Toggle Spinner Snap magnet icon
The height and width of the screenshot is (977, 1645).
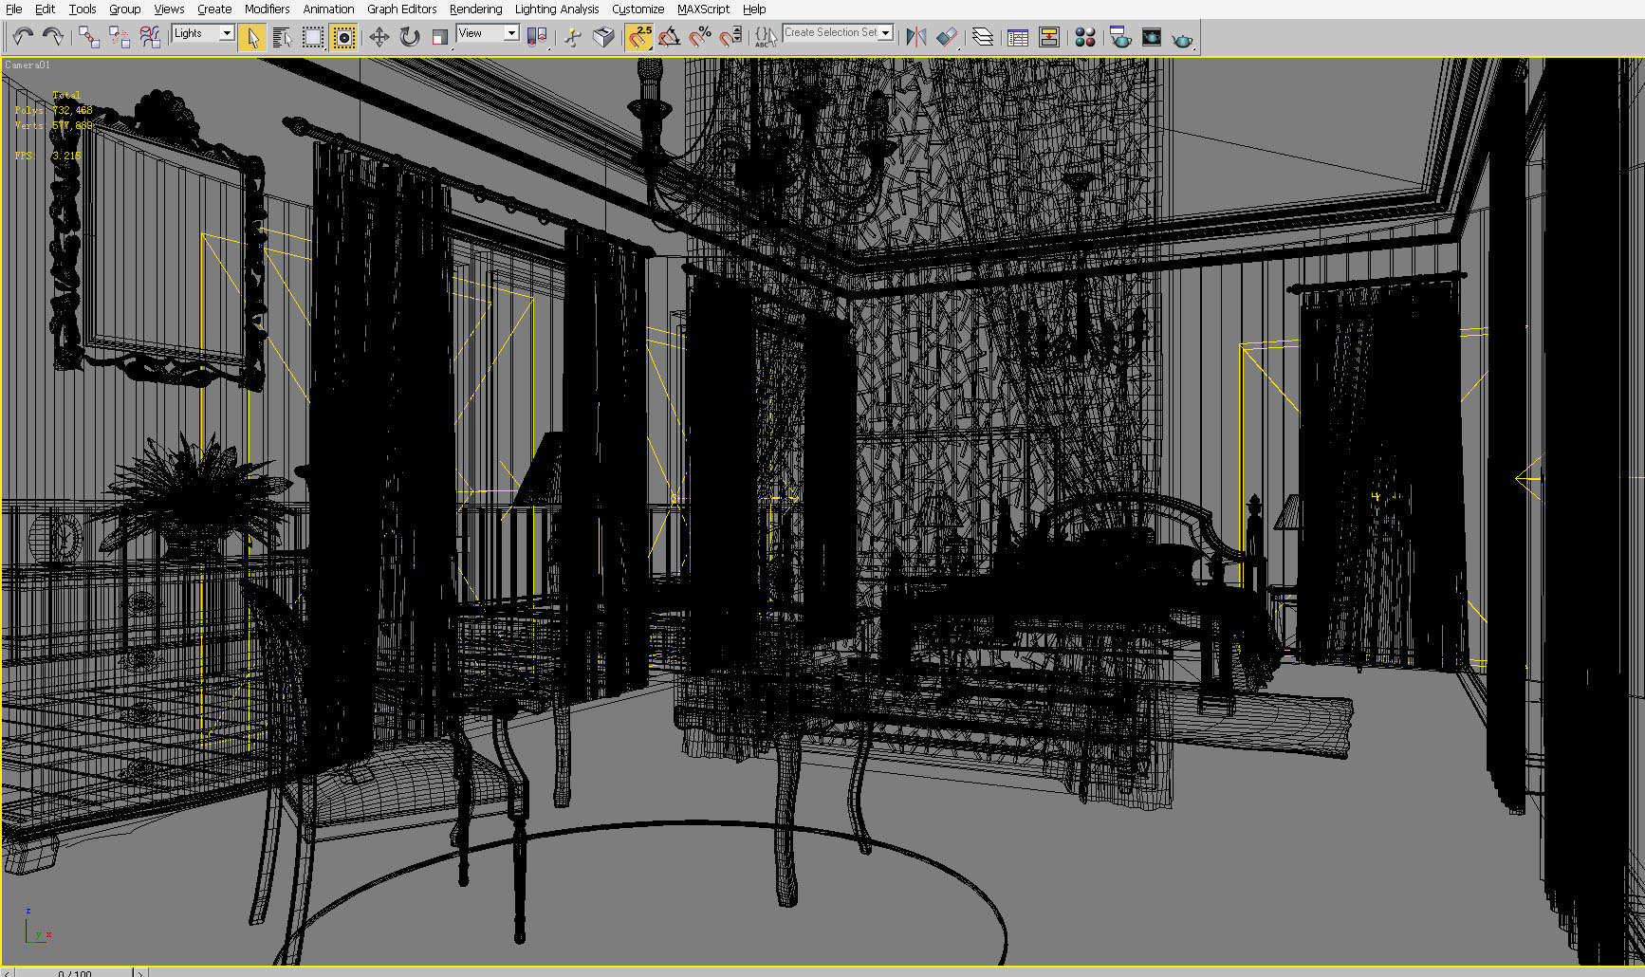coord(730,37)
